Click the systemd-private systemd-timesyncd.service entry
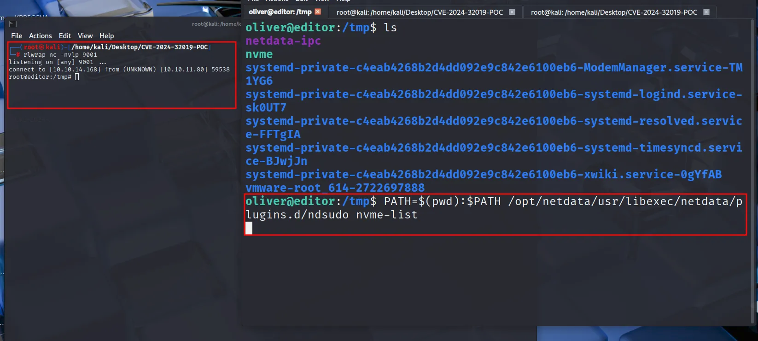The width and height of the screenshot is (758, 341). 494,154
